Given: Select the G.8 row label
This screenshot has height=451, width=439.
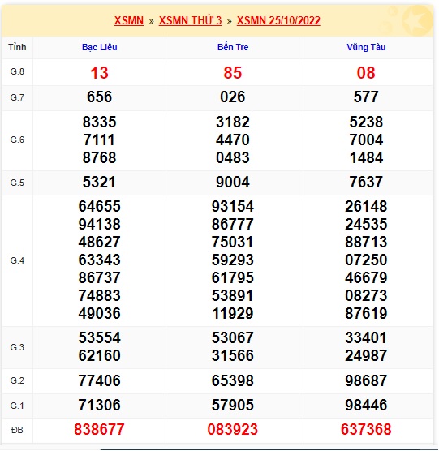Looking at the screenshot, I should click(17, 71).
